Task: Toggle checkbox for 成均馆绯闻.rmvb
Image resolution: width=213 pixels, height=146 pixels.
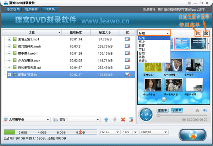Action: (x=9, y=46)
